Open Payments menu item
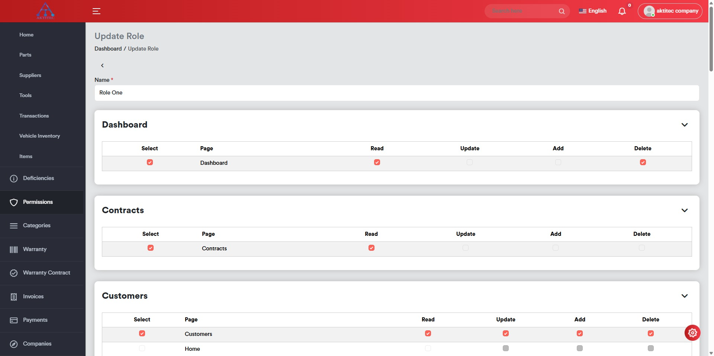The height and width of the screenshot is (356, 714). (35, 320)
